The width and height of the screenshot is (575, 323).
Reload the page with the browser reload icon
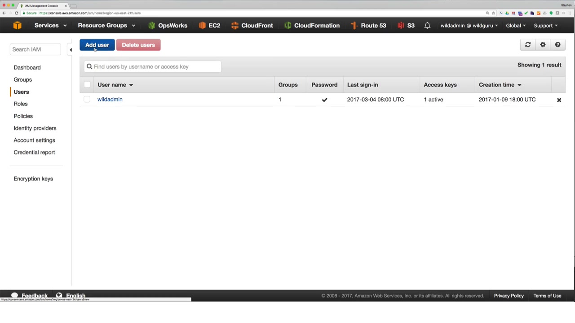[x=17, y=13]
